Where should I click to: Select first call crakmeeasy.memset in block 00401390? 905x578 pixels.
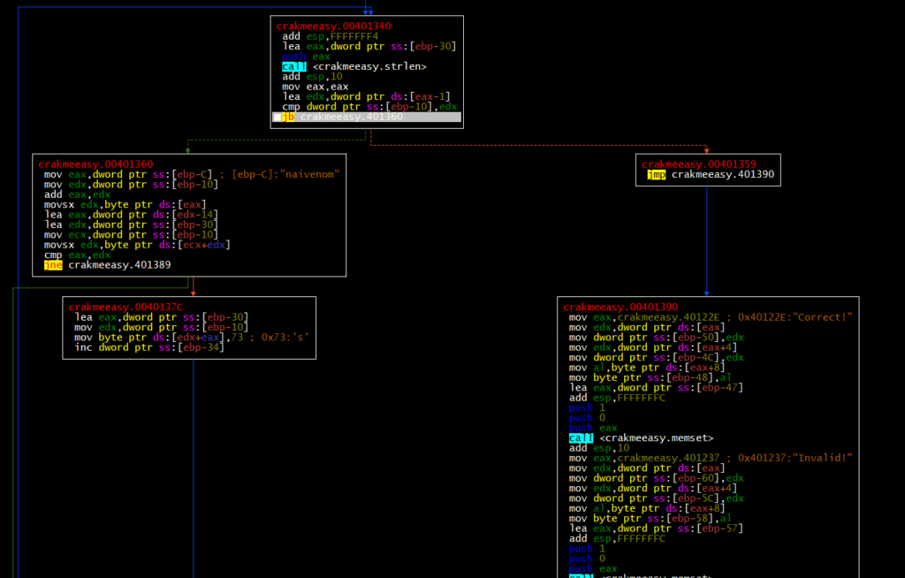tap(640, 437)
